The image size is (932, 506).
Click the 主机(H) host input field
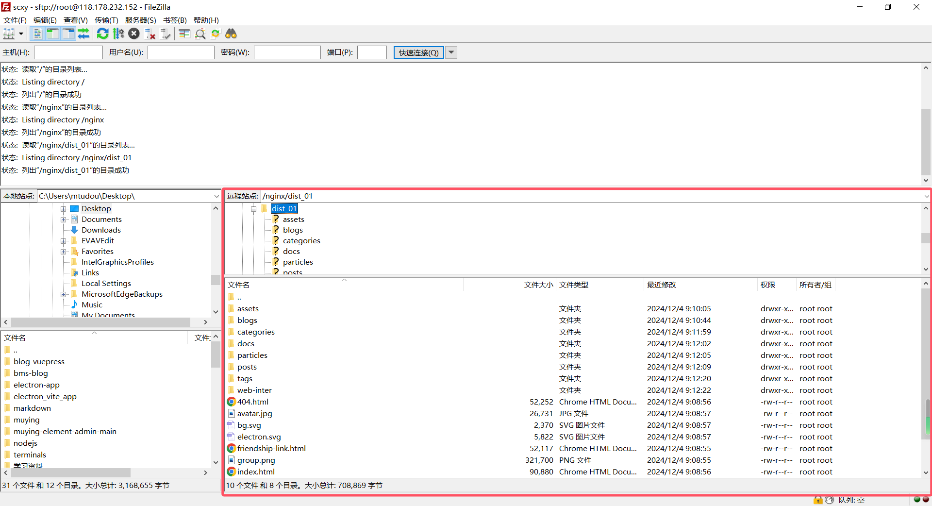coord(68,52)
